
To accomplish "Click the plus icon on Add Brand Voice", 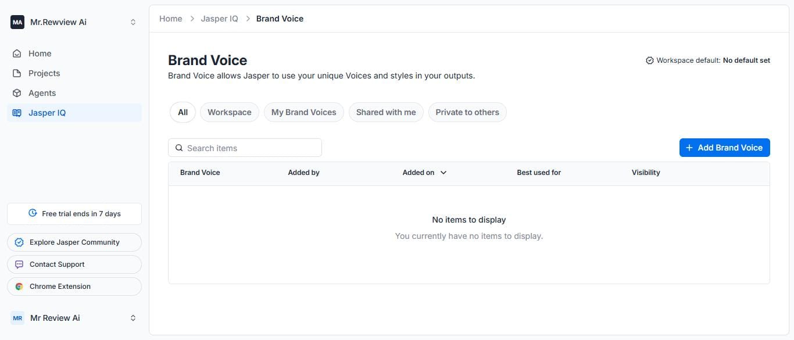I will point(689,148).
